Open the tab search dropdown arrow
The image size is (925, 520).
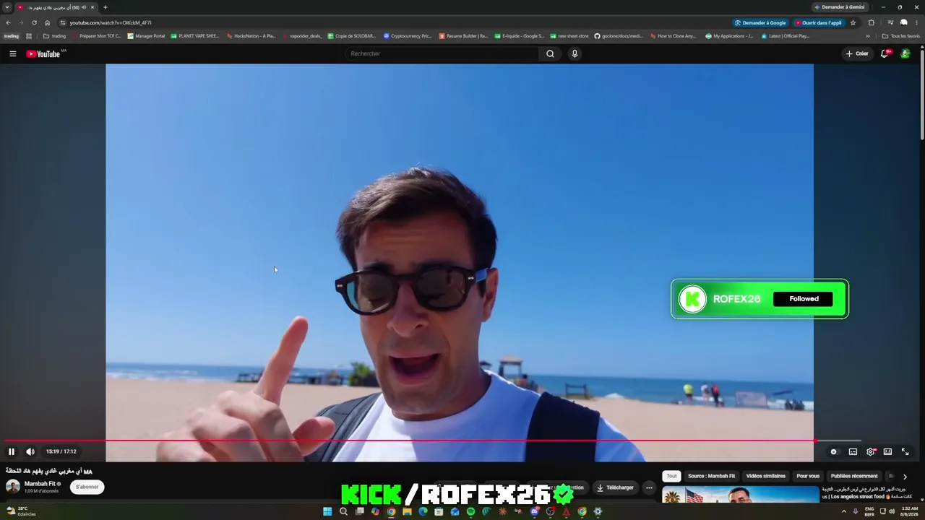(7, 7)
